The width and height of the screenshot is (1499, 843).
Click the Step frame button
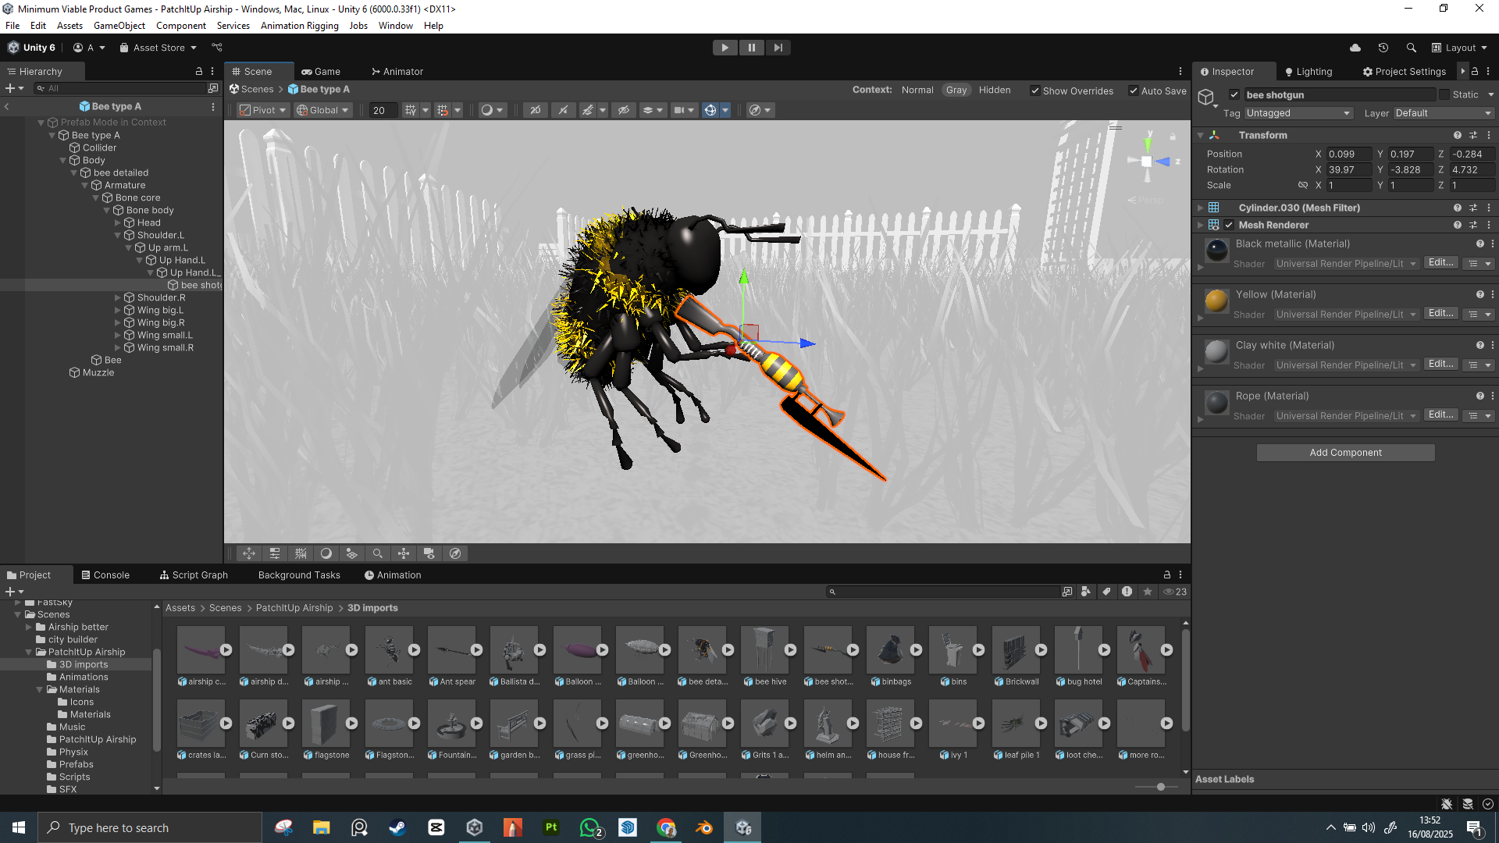pos(778,48)
